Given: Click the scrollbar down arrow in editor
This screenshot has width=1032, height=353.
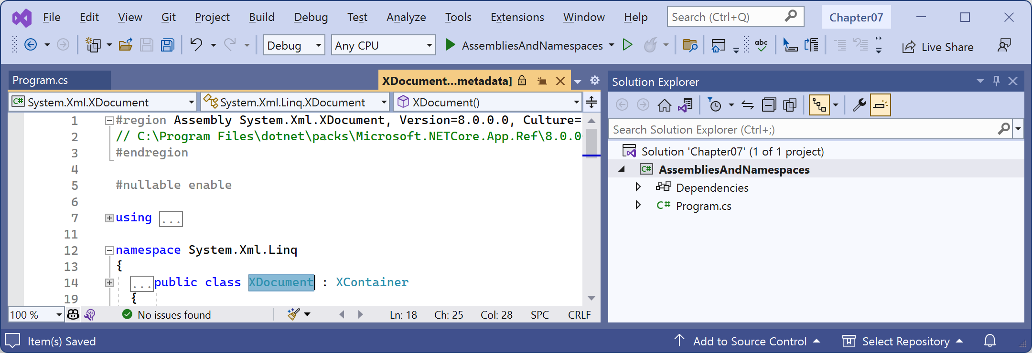Looking at the screenshot, I should [x=591, y=298].
